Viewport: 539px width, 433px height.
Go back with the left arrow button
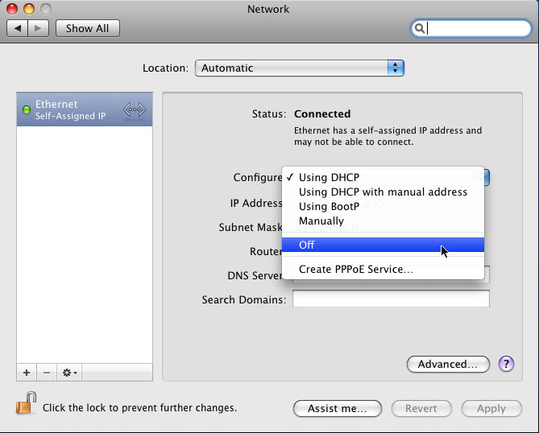(18, 28)
